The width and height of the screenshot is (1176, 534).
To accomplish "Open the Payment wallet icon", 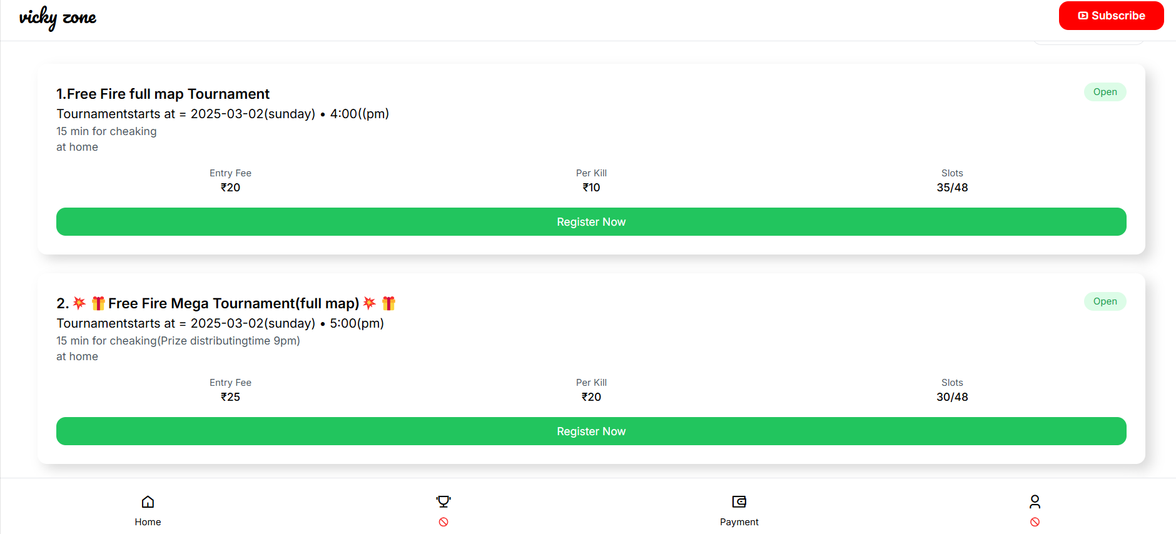I will (739, 501).
